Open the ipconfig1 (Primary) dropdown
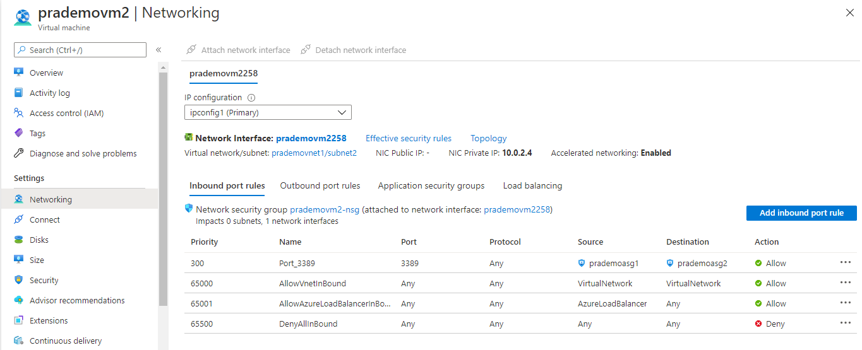Screen dimensions: 862x350 (268, 112)
